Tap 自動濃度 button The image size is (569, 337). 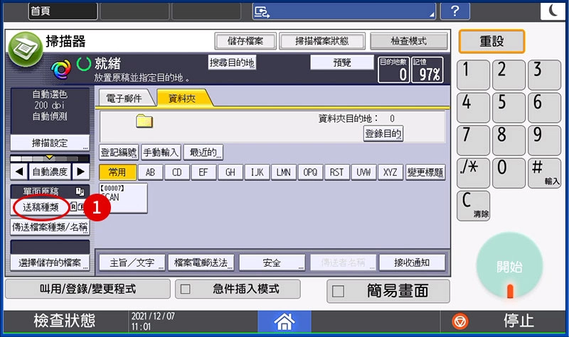click(x=50, y=172)
